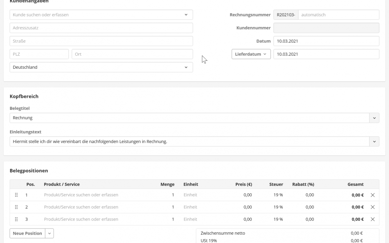
Task: Click the Steuer 19 % cell in row 2
Action: click(278, 207)
